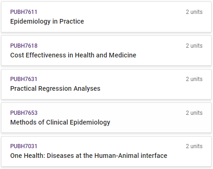Open the PUBH7611 course code link
This screenshot has height=169, width=213.
click(24, 12)
